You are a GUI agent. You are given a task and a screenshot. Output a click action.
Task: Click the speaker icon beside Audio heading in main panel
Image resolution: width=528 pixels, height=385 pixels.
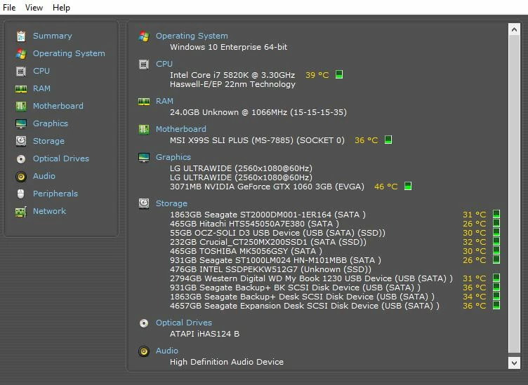point(144,351)
